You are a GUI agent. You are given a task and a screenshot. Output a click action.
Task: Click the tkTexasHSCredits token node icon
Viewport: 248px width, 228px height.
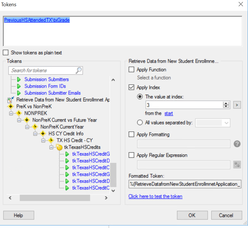[59, 147]
